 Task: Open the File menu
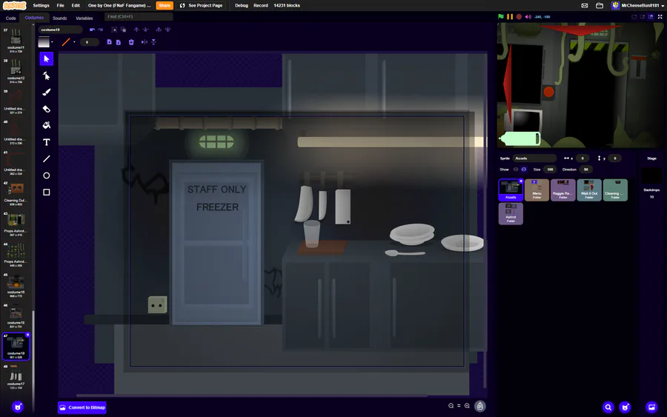[61, 5]
